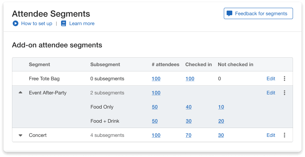The image size is (305, 157).
Task: View Event After-Party attendees count 100
Action: pyautogui.click(x=156, y=93)
